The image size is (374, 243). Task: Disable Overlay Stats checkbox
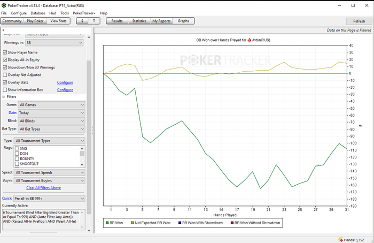[5, 82]
